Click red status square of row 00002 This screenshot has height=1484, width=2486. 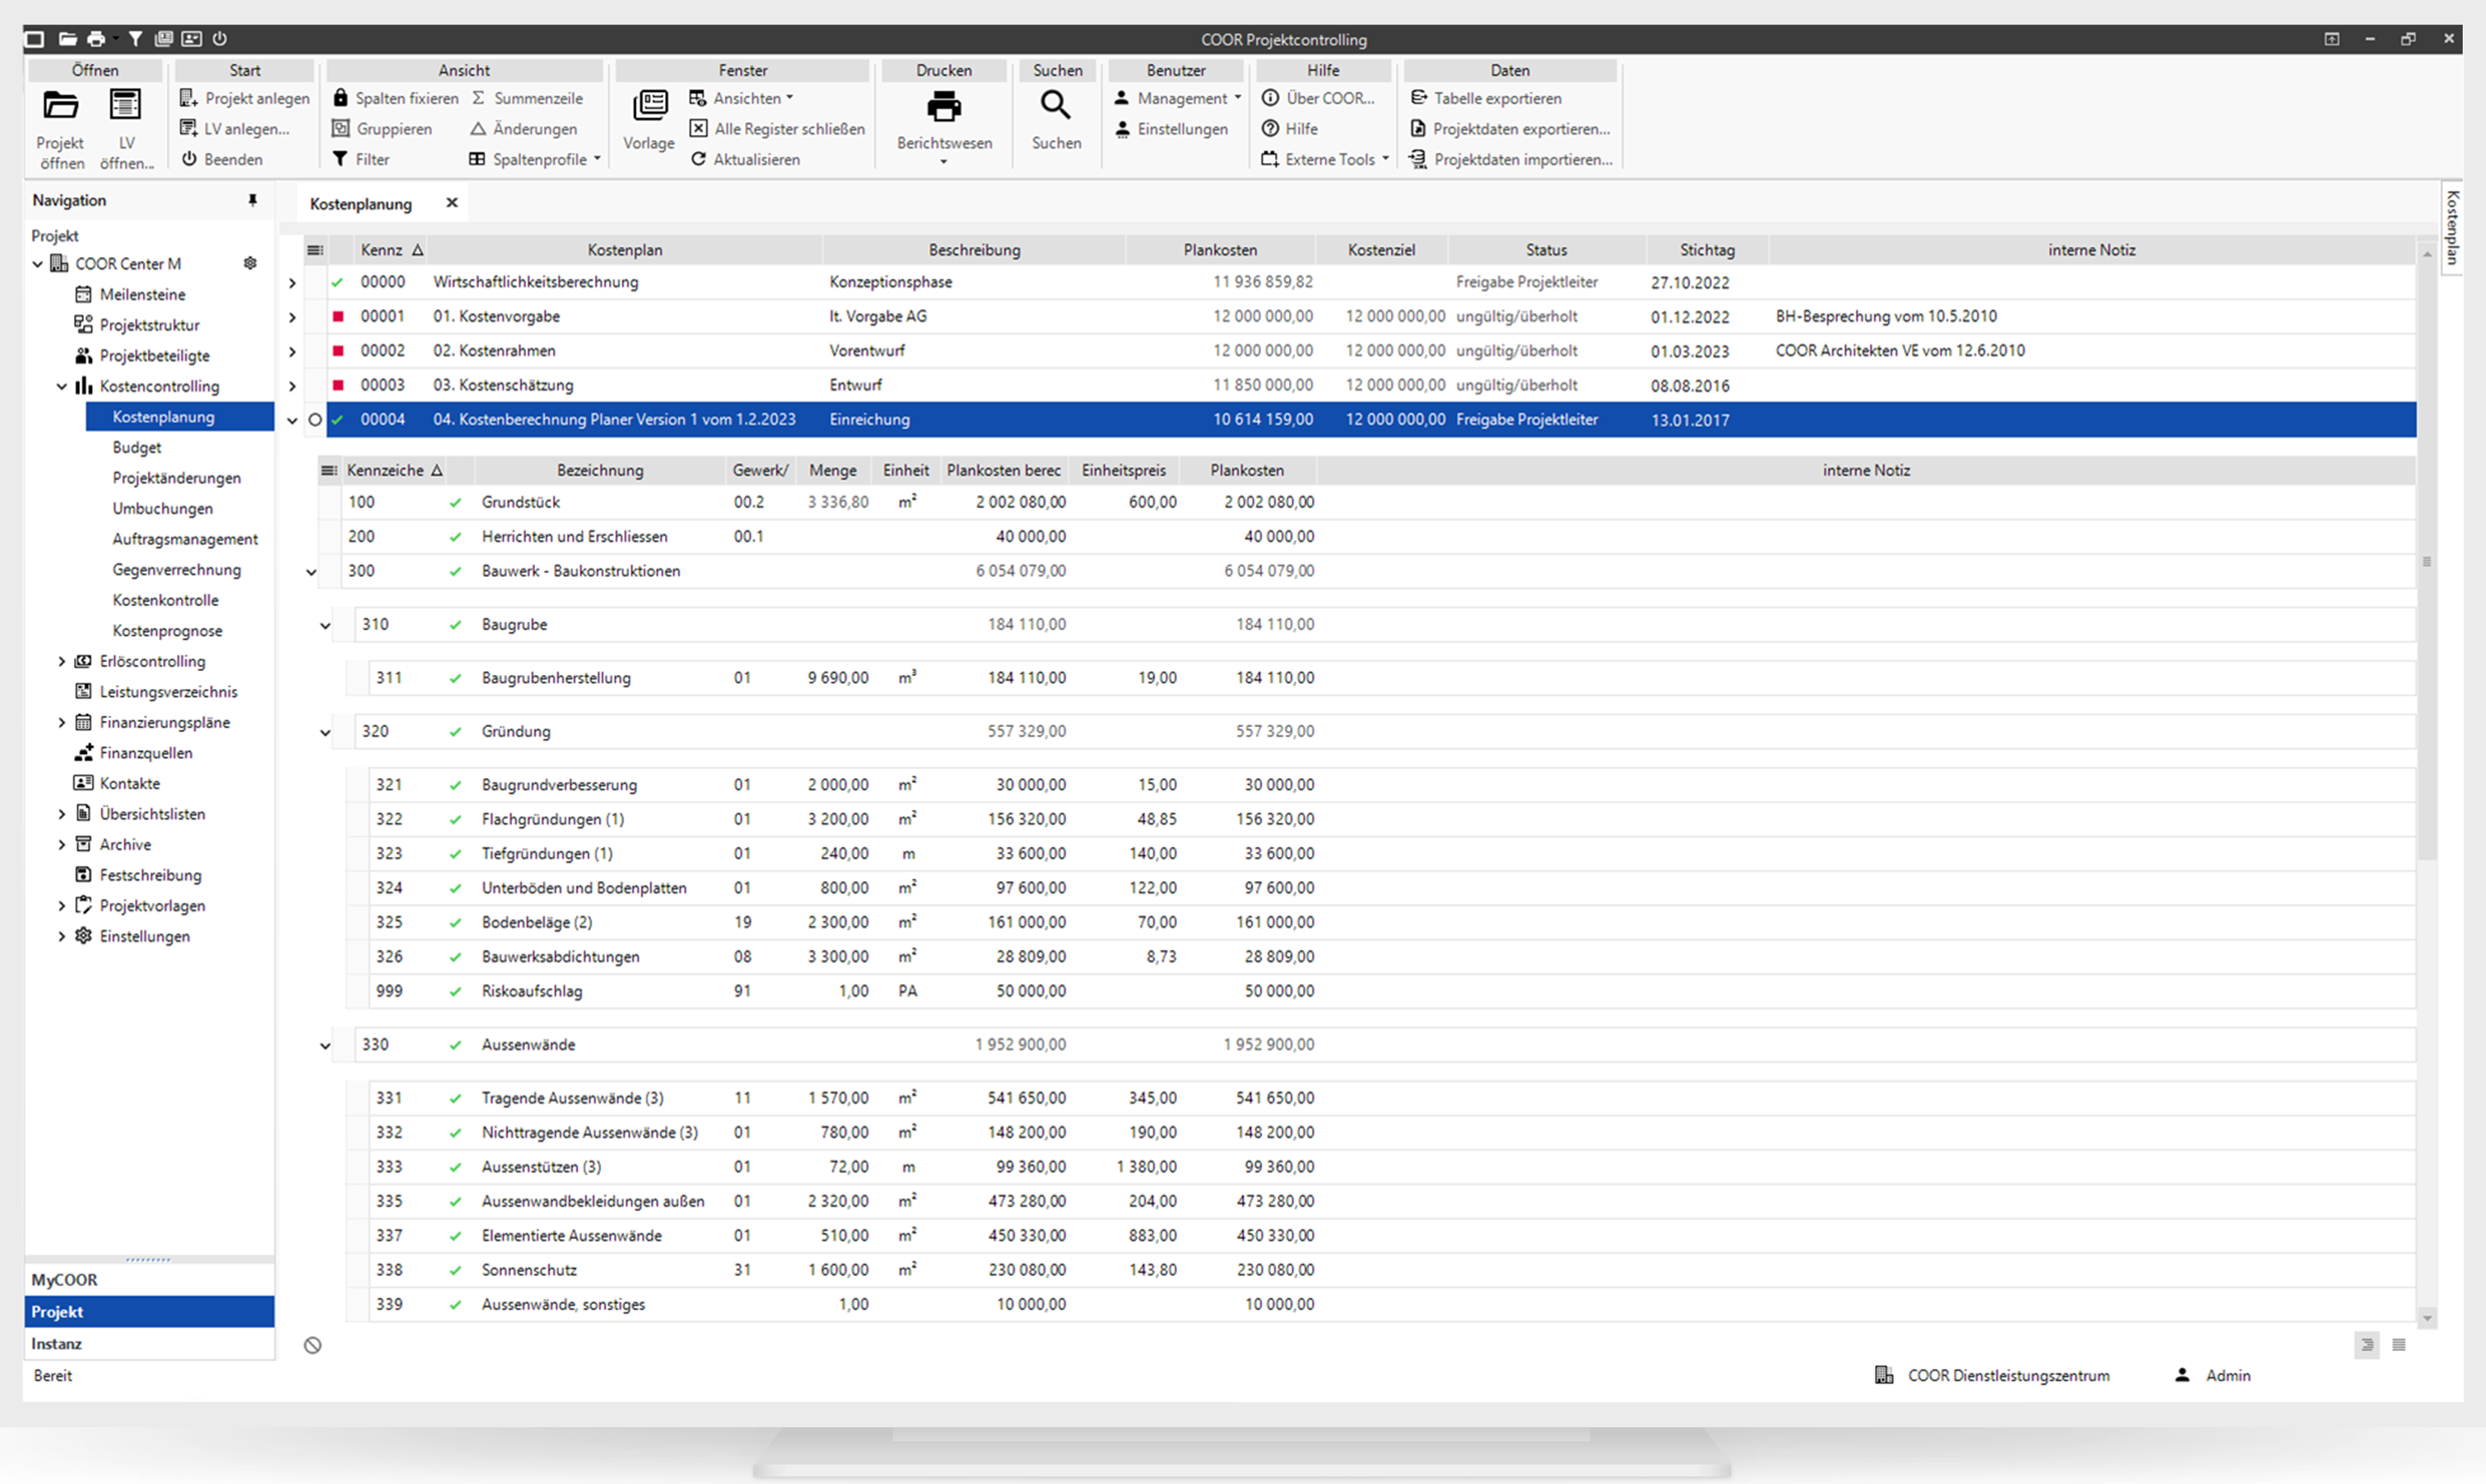point(338,351)
